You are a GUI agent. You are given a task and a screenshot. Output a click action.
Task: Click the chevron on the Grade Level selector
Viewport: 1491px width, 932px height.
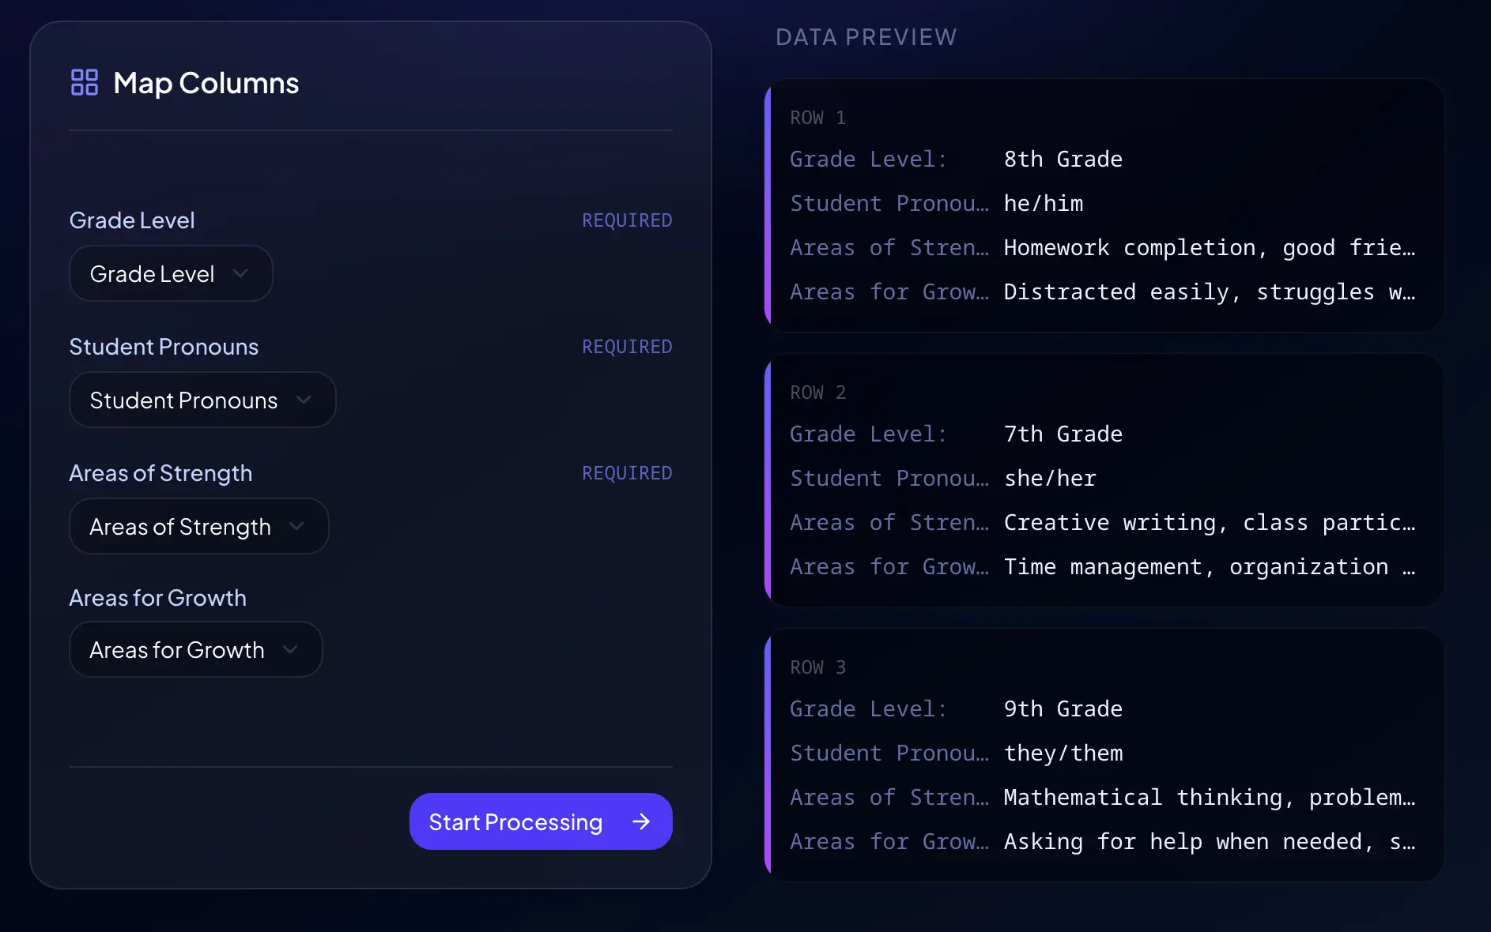point(242,273)
